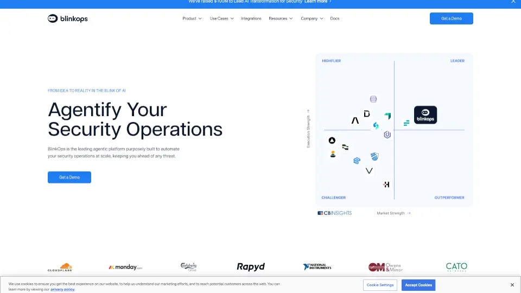Click the monday.com customer logo
Viewport: 521px width, 293px height.
tap(125, 267)
